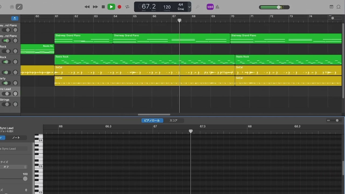Toggle the Cycle loop button
The height and width of the screenshot is (194, 345).
coord(127,7)
